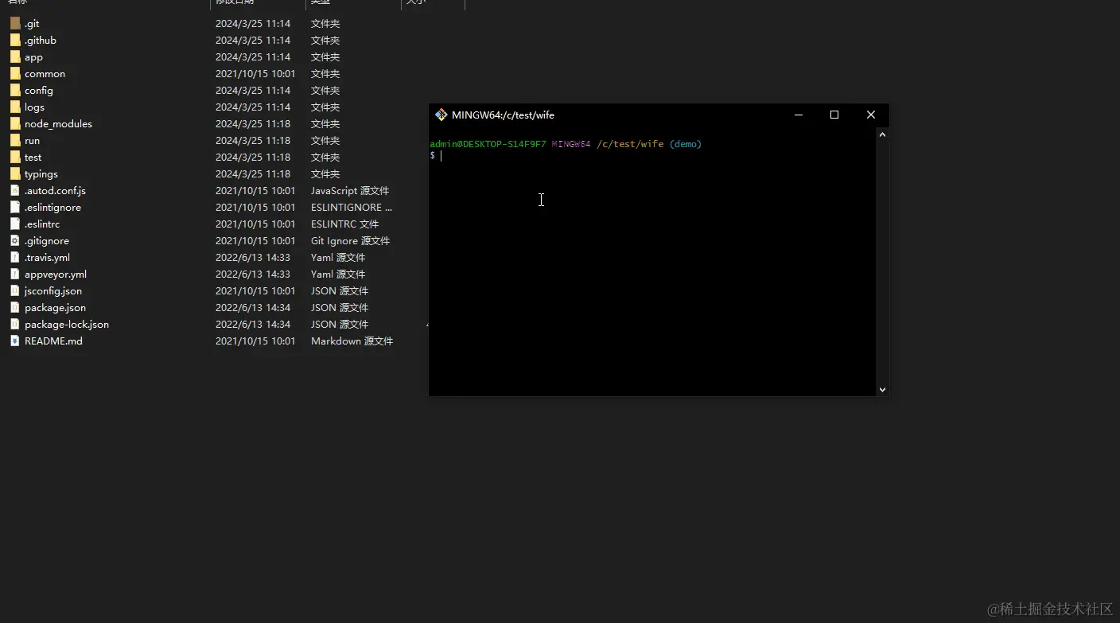
Task: Click the terminal scrollbar up arrow
Action: pos(882,135)
